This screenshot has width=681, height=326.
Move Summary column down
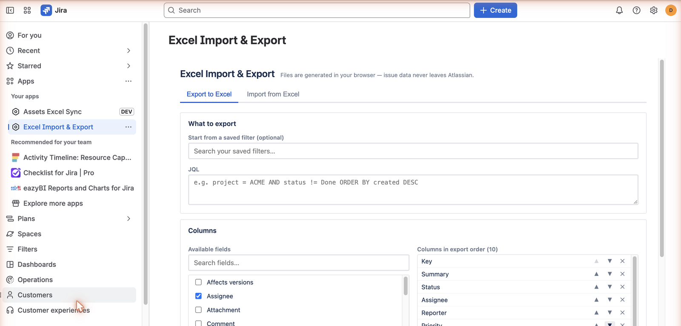point(609,274)
